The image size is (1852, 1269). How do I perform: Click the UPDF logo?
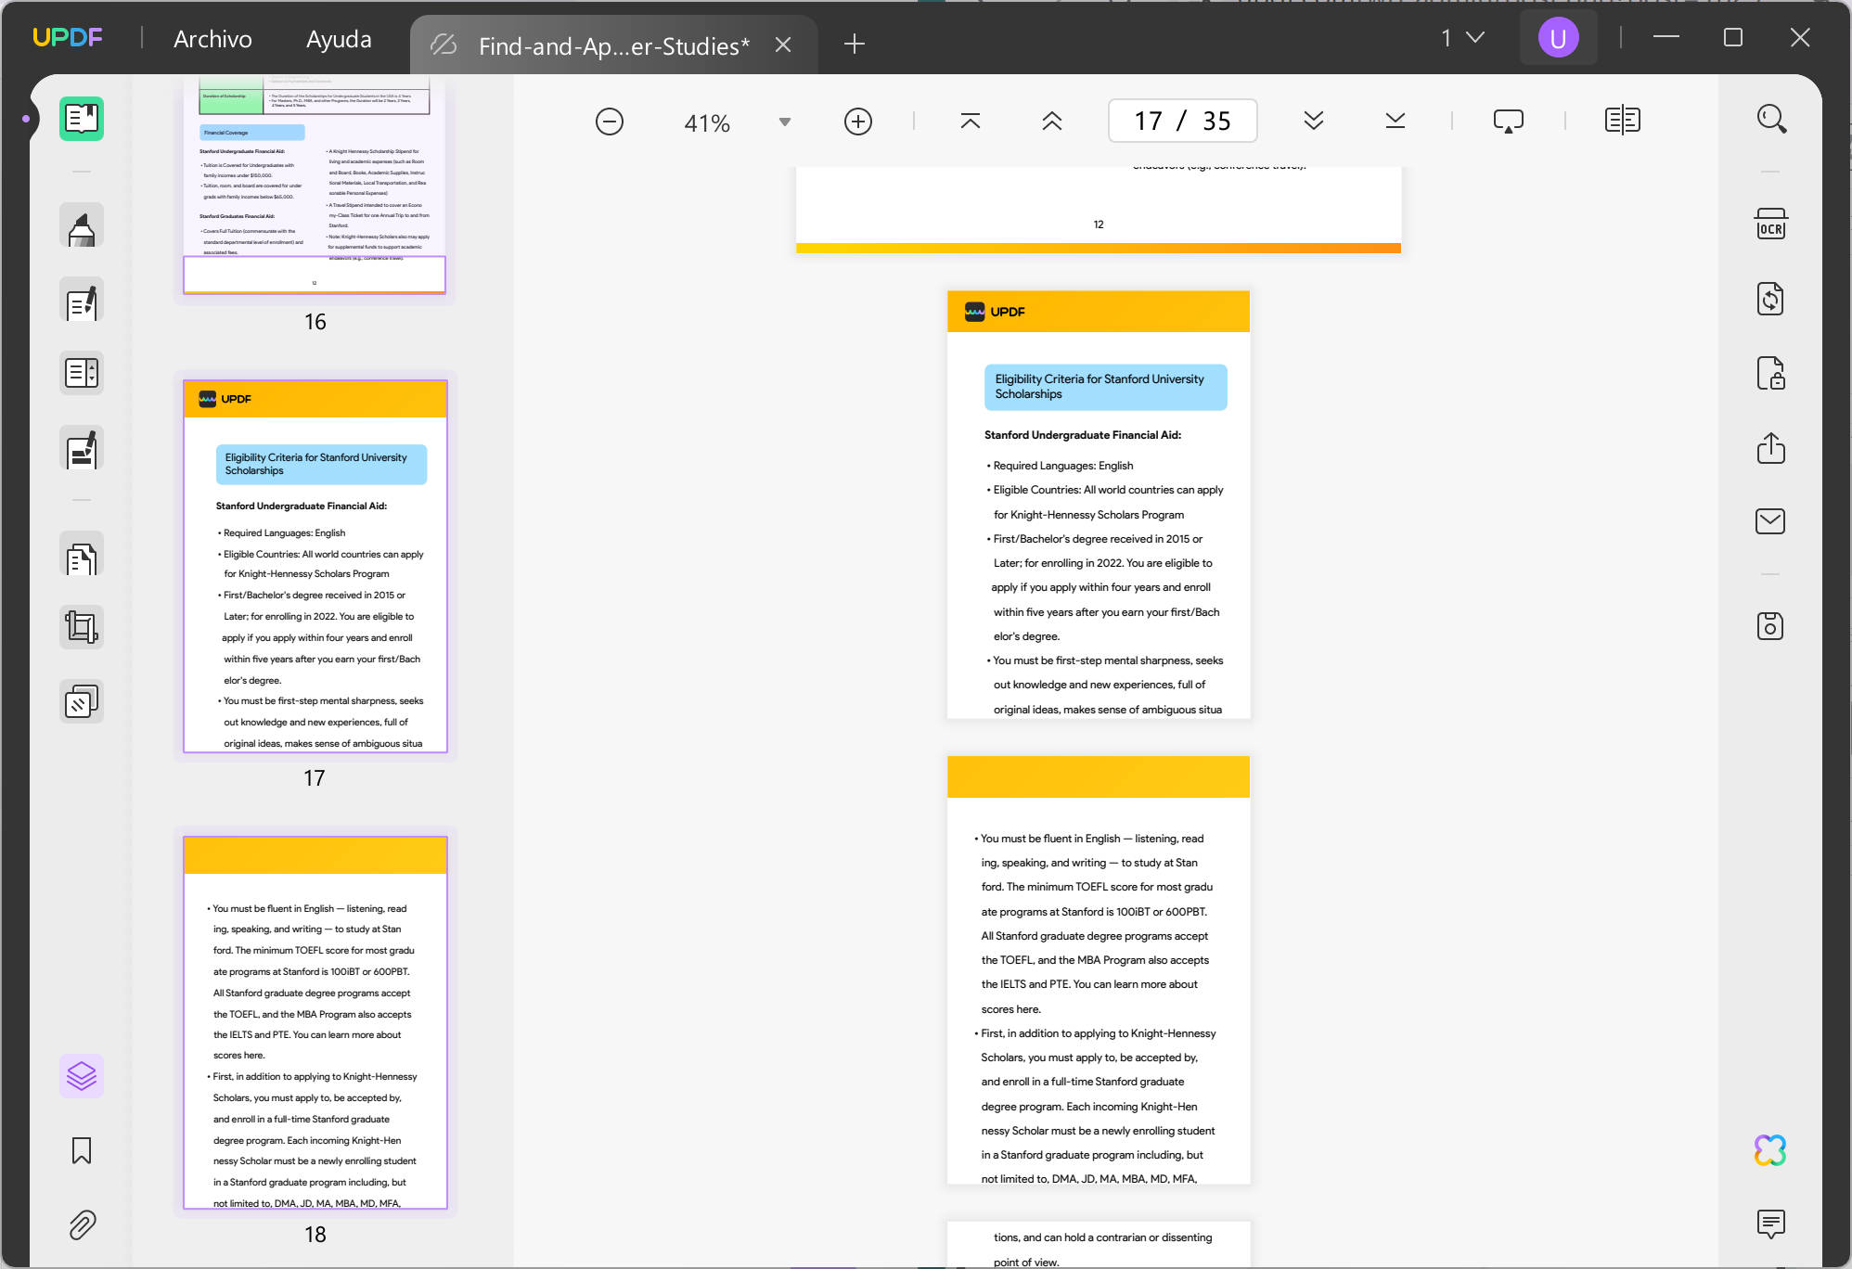[68, 37]
